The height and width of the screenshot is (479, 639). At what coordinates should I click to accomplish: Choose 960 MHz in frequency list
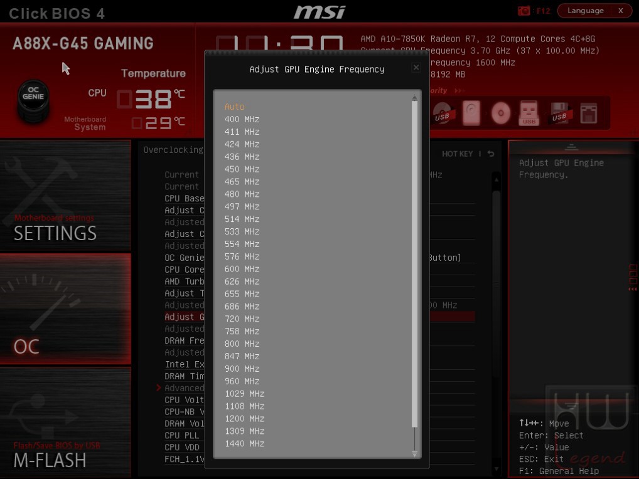242,381
